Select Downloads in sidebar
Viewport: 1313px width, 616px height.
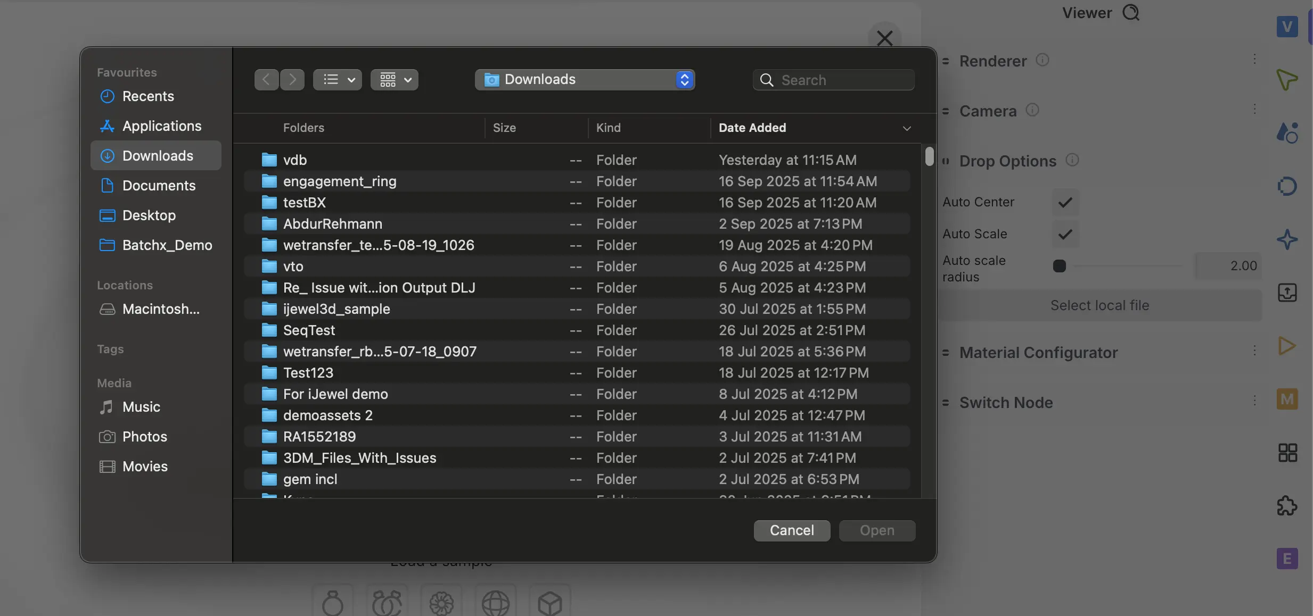(x=156, y=155)
